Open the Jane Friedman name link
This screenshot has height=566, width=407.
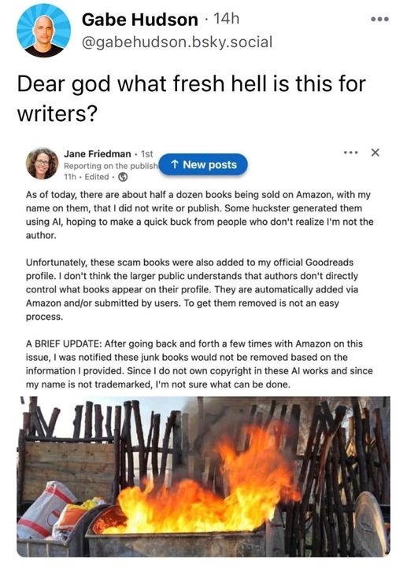pyautogui.click(x=98, y=154)
